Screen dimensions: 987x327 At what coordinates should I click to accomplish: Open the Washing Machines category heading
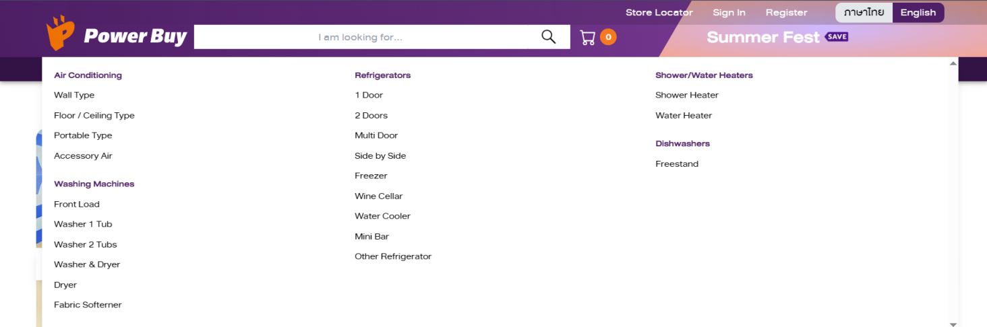point(94,184)
